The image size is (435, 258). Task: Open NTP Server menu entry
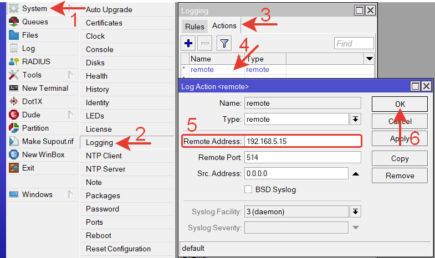tap(127, 169)
